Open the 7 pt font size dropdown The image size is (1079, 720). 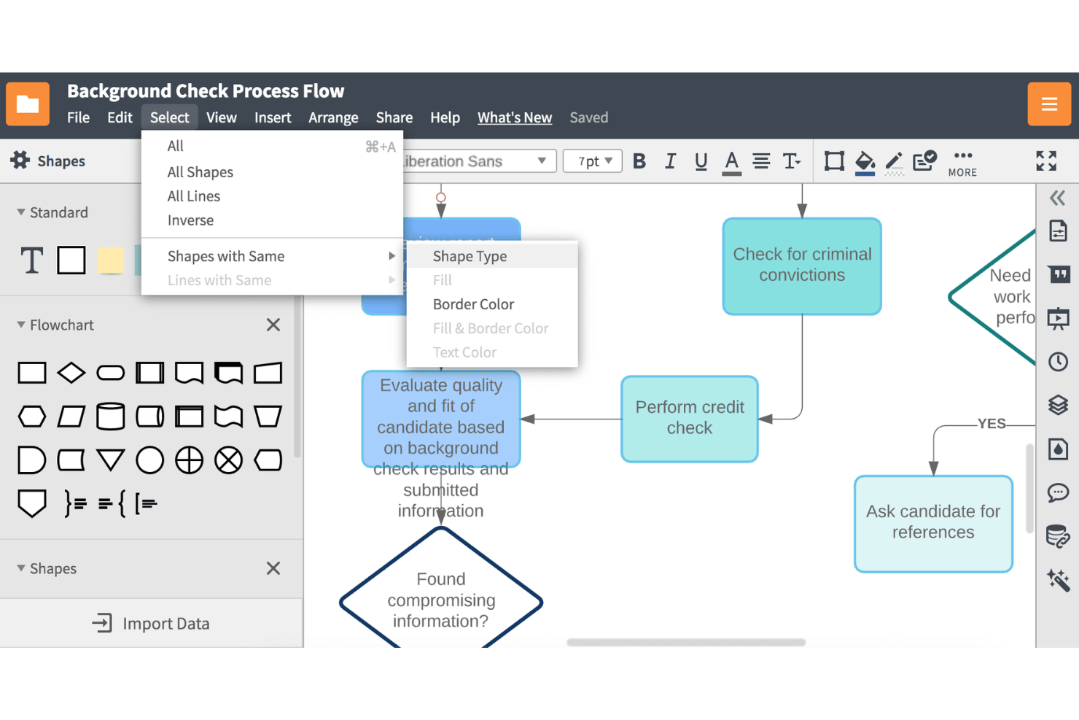(593, 161)
